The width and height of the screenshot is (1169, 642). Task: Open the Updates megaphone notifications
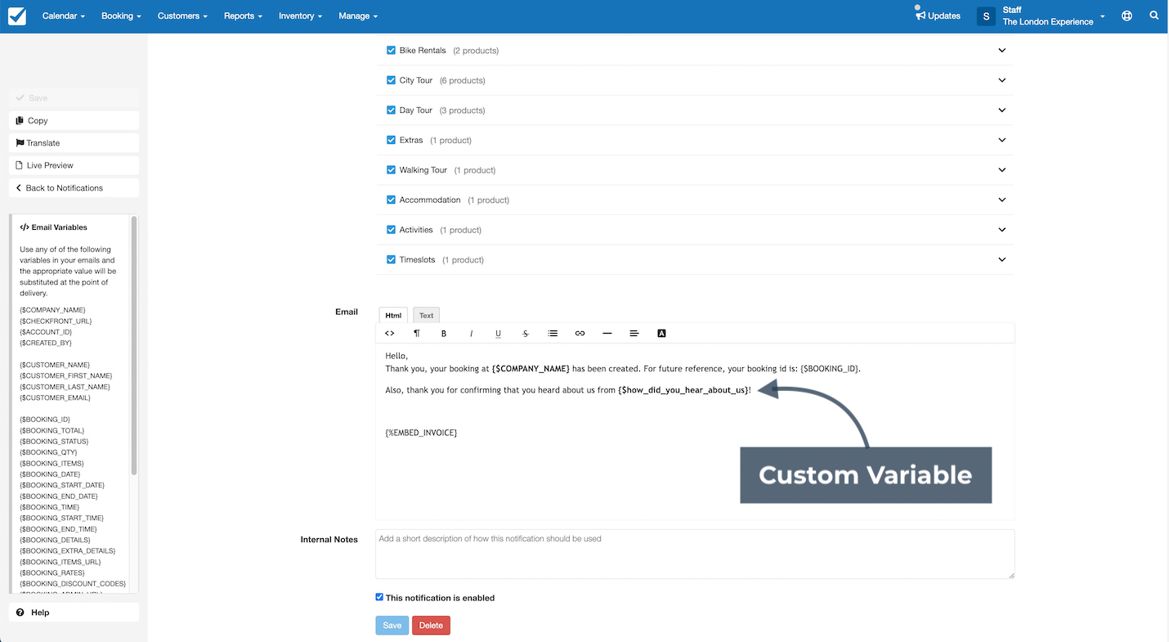click(938, 16)
